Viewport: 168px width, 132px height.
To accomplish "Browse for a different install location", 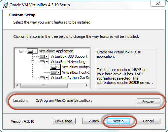I will 149,102.
